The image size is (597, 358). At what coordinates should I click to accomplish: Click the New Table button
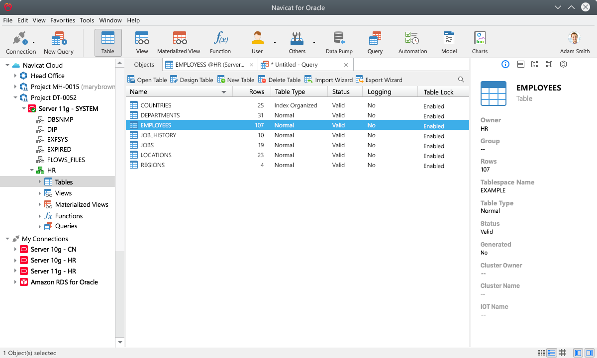[236, 80]
